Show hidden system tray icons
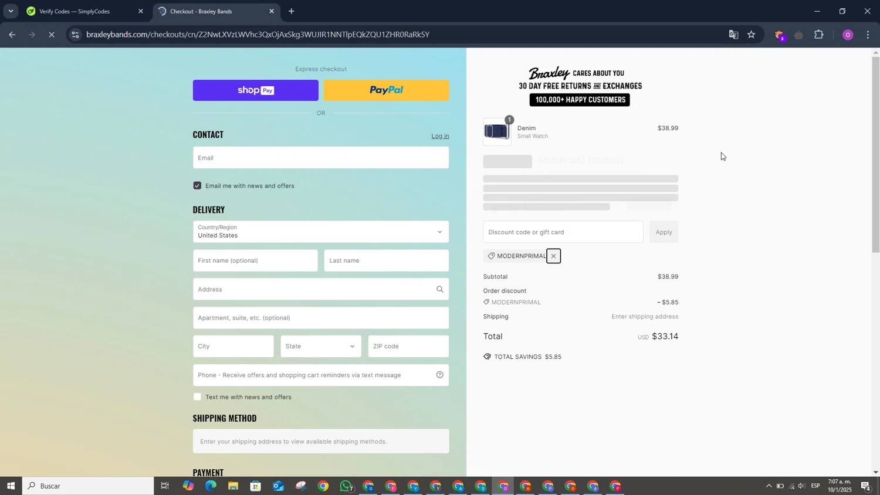 pos(769,486)
